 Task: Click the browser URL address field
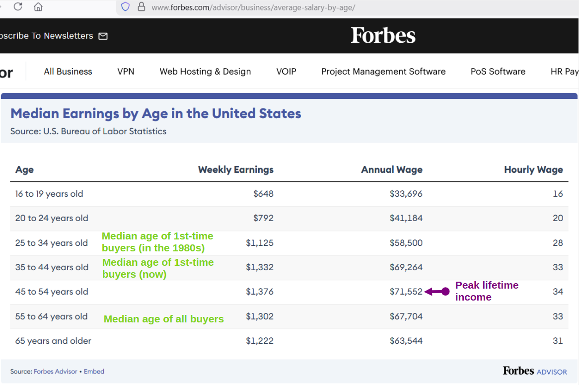click(x=298, y=7)
